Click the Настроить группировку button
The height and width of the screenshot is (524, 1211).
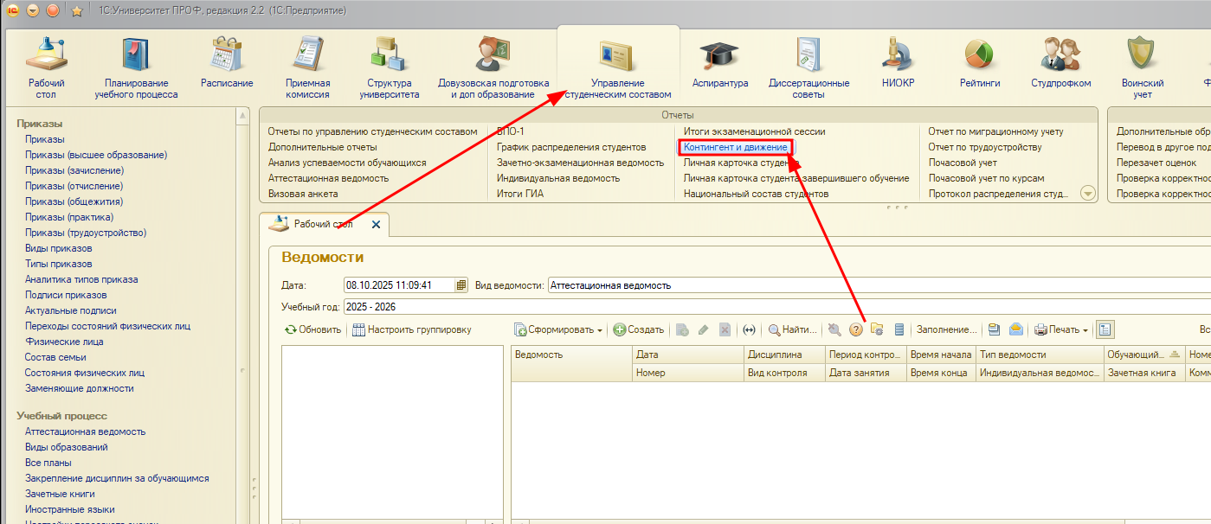(x=411, y=329)
